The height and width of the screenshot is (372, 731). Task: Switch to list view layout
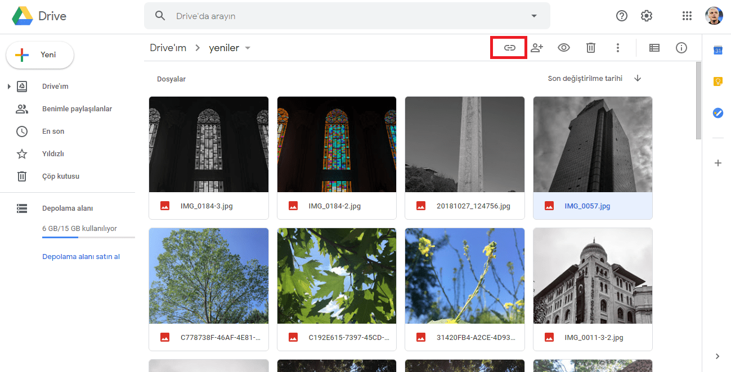coord(654,48)
